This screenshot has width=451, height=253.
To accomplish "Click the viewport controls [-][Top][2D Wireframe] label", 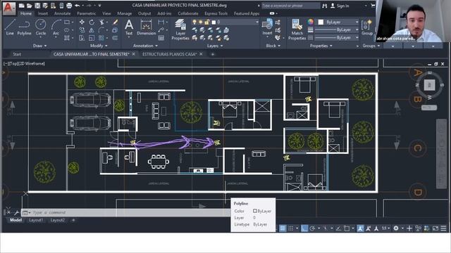I will tap(24, 64).
